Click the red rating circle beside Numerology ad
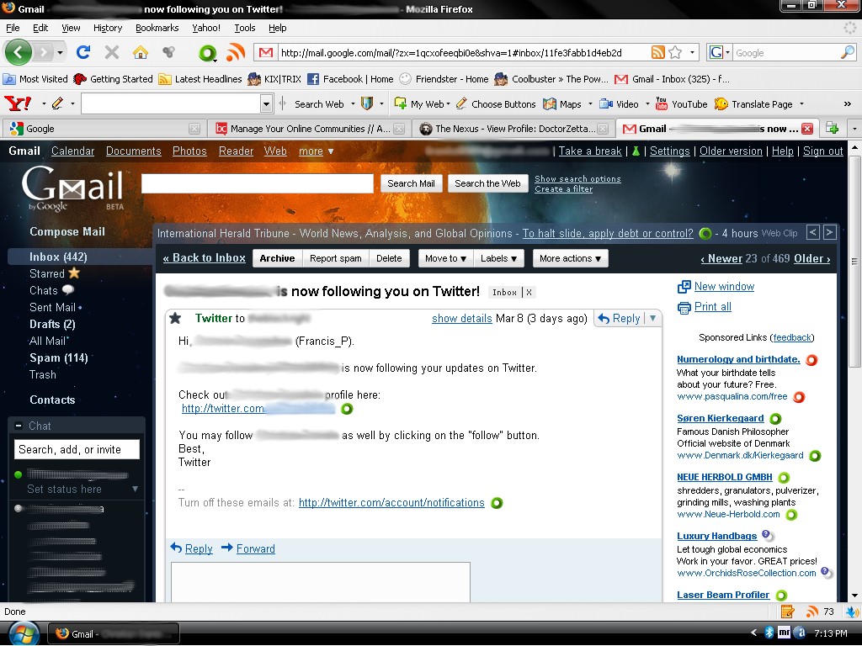Image resolution: width=862 pixels, height=646 pixels. tap(811, 360)
